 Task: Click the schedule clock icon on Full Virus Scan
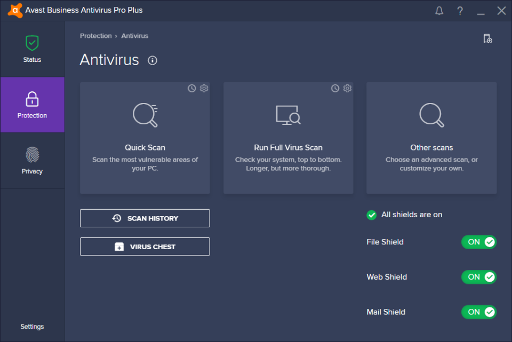[x=335, y=88]
